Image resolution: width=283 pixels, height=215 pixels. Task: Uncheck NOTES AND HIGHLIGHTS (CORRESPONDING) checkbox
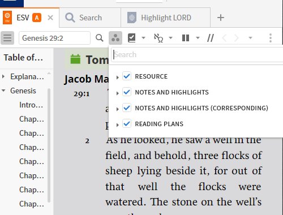(127, 108)
